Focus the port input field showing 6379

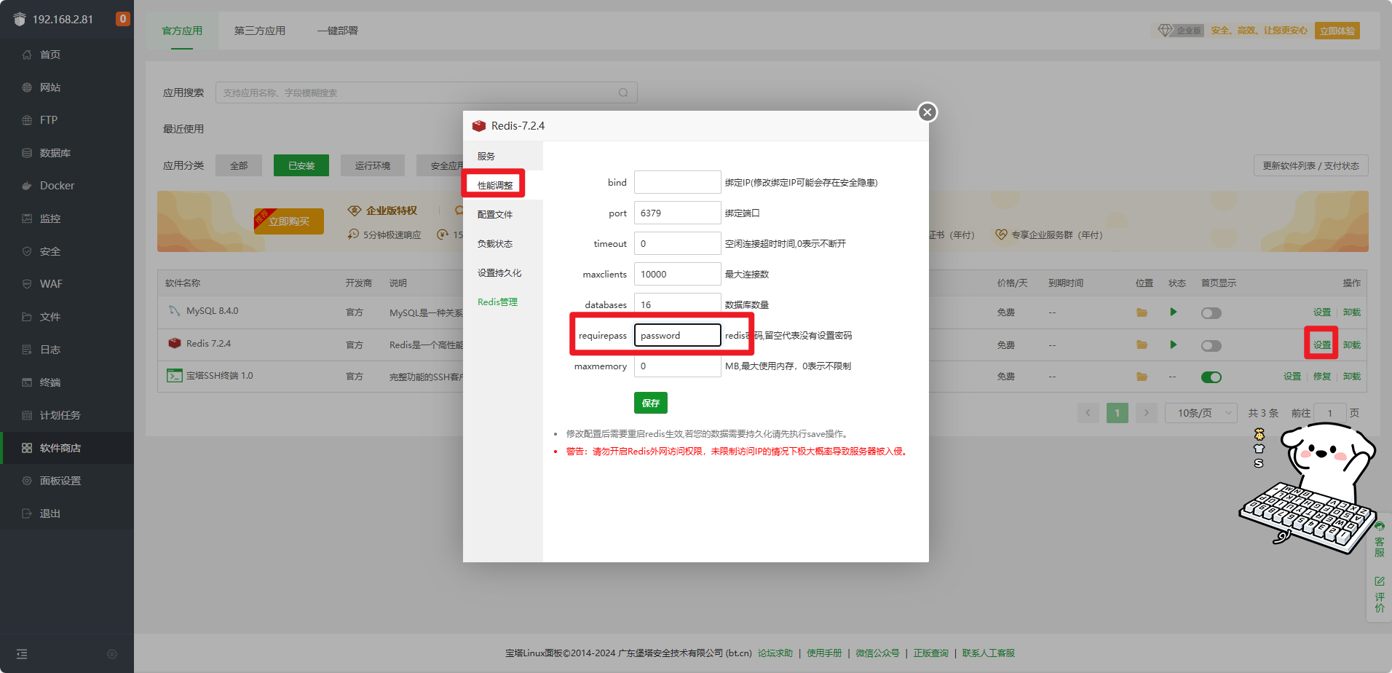point(678,213)
